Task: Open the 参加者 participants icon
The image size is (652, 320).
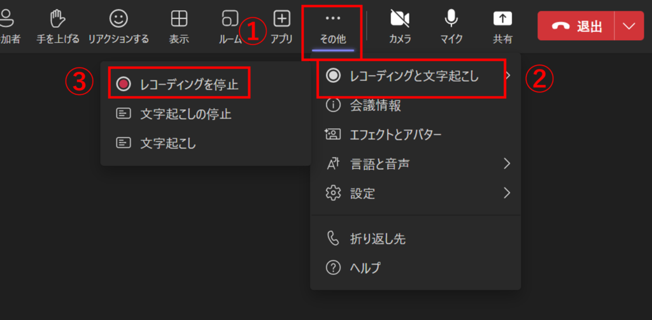Action: tap(9, 19)
